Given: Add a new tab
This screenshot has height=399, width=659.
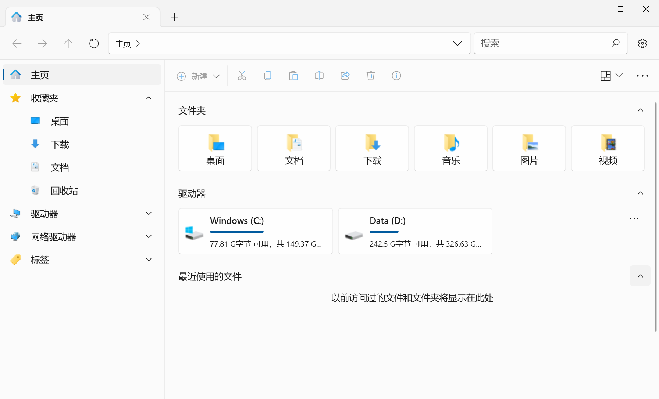Looking at the screenshot, I should coord(174,17).
